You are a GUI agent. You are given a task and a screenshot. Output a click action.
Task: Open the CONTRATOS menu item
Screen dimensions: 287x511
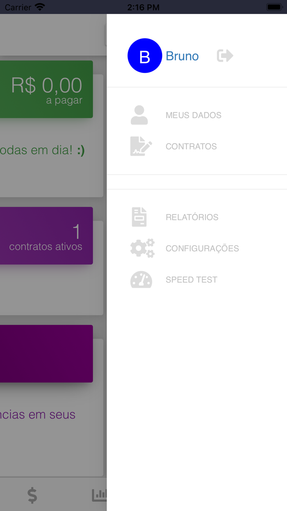coord(191,146)
